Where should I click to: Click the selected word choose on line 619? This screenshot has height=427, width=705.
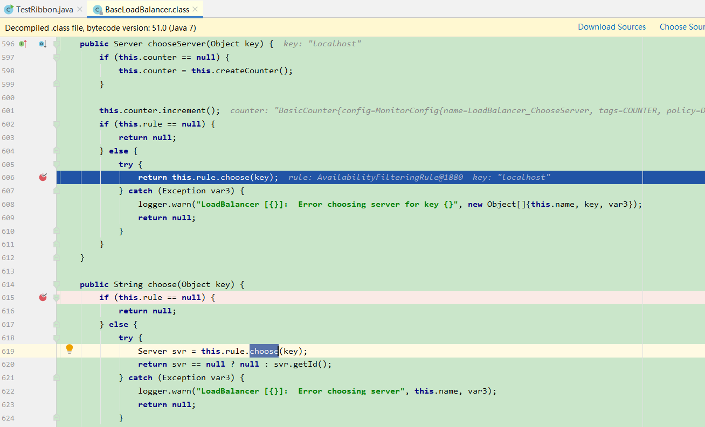tap(264, 351)
